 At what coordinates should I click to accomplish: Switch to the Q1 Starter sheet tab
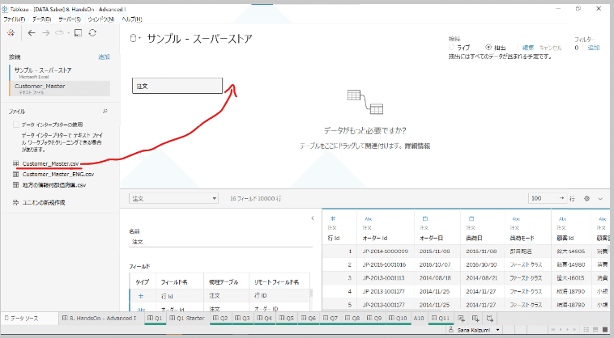pyautogui.click(x=187, y=319)
